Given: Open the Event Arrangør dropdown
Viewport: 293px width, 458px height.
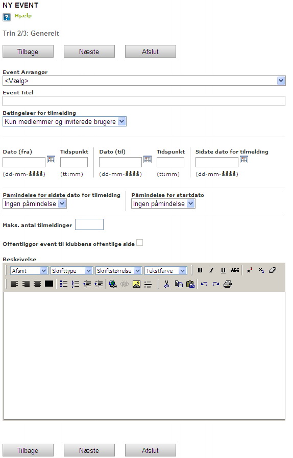Looking at the screenshot, I should pyautogui.click(x=144, y=81).
